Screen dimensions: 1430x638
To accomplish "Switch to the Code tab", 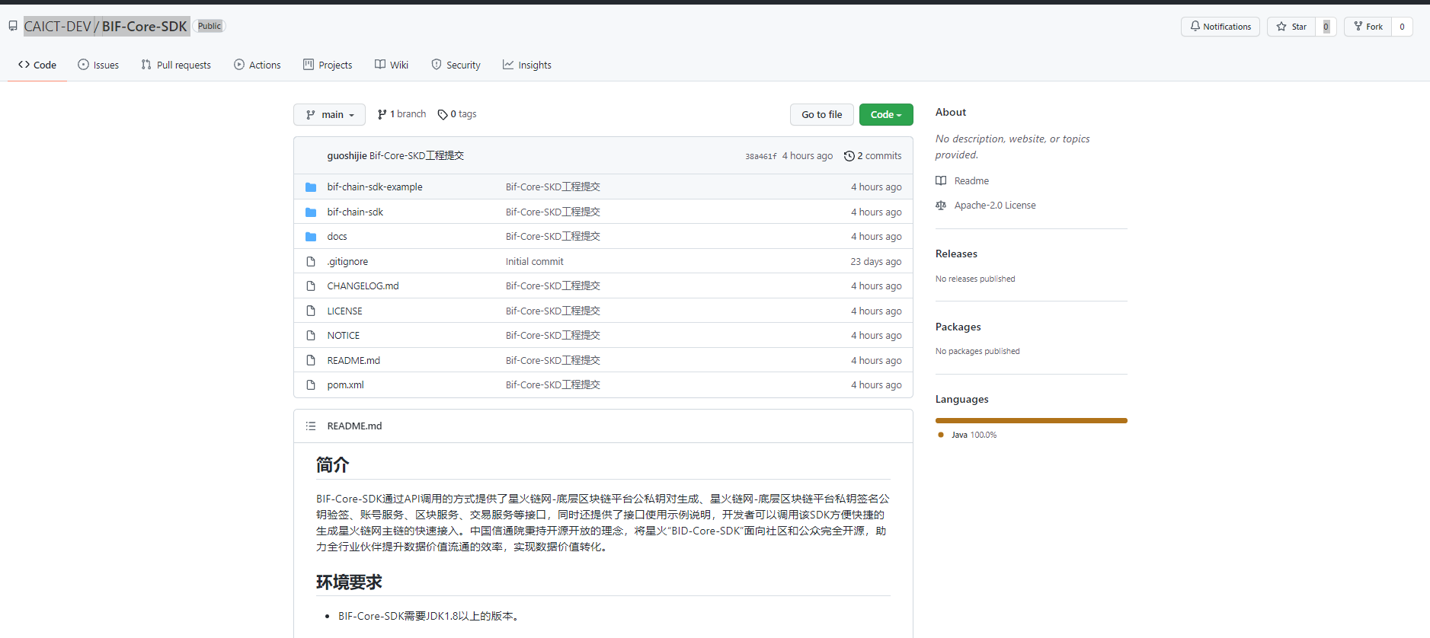I will [37, 65].
